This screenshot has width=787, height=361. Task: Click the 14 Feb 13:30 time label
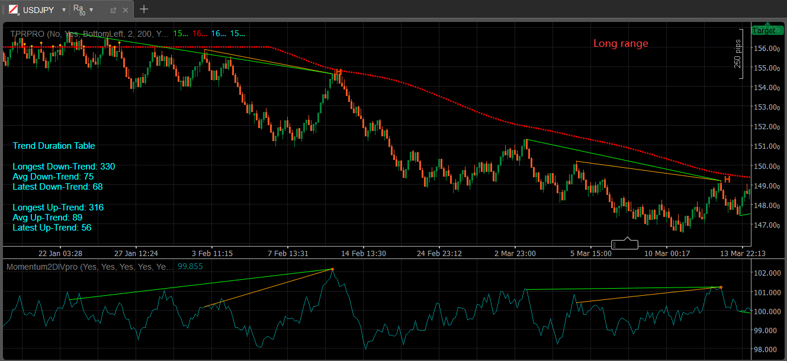364,253
